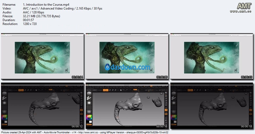Image resolution: width=255 pixels, height=134 pixels.
Task: Click the audio value 'AAC / 128 Kbps'
Action: point(34,12)
